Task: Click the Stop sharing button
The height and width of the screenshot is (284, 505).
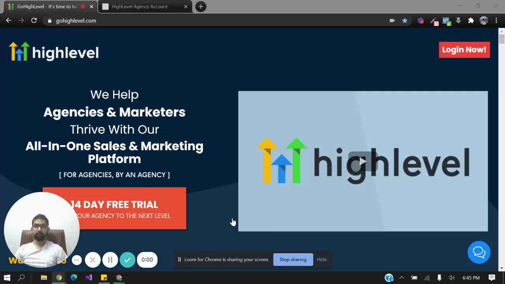Action: pos(293,260)
